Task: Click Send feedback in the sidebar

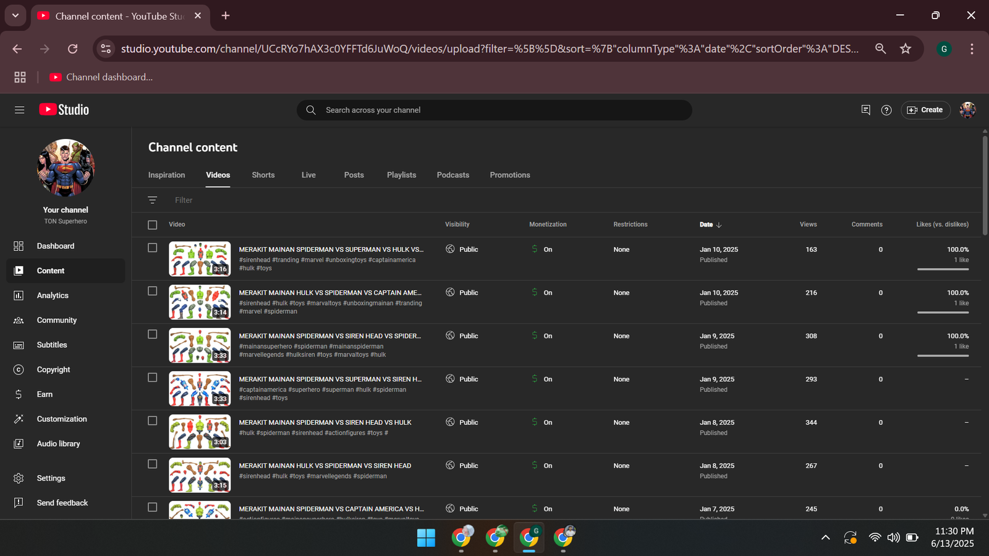Action: pos(66,503)
